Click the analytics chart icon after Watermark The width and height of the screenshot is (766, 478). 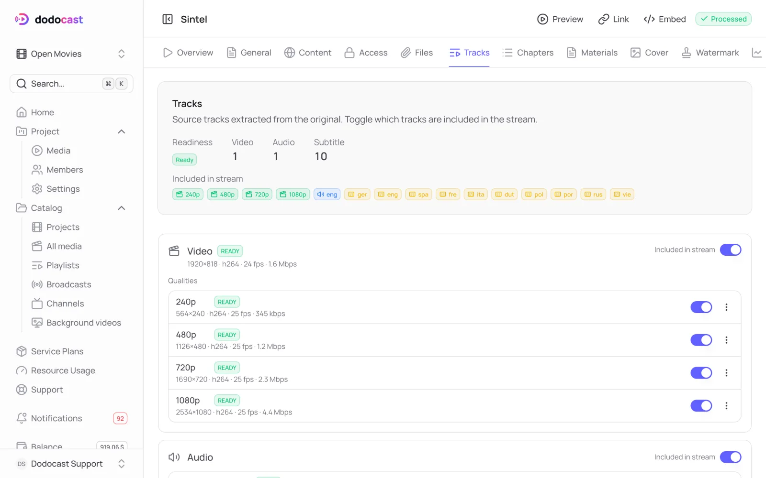point(757,53)
